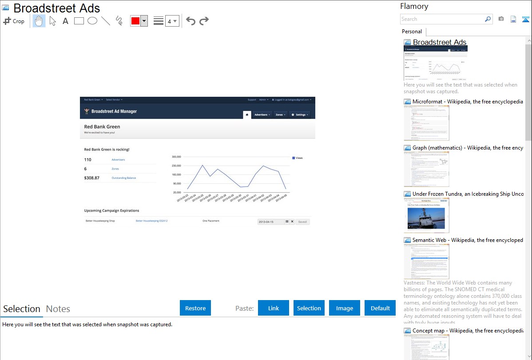Screen dimensions: 532x360
Task: Open the Microformat Wikipedia snapshot thumbnail
Action: 426,123
